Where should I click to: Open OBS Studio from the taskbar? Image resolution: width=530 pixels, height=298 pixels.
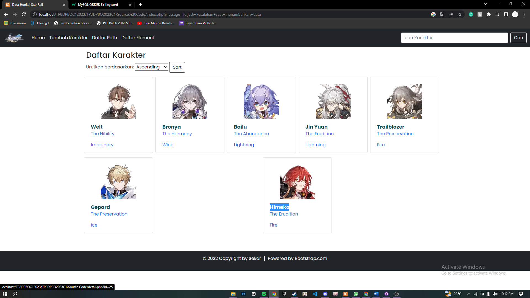(x=397, y=294)
